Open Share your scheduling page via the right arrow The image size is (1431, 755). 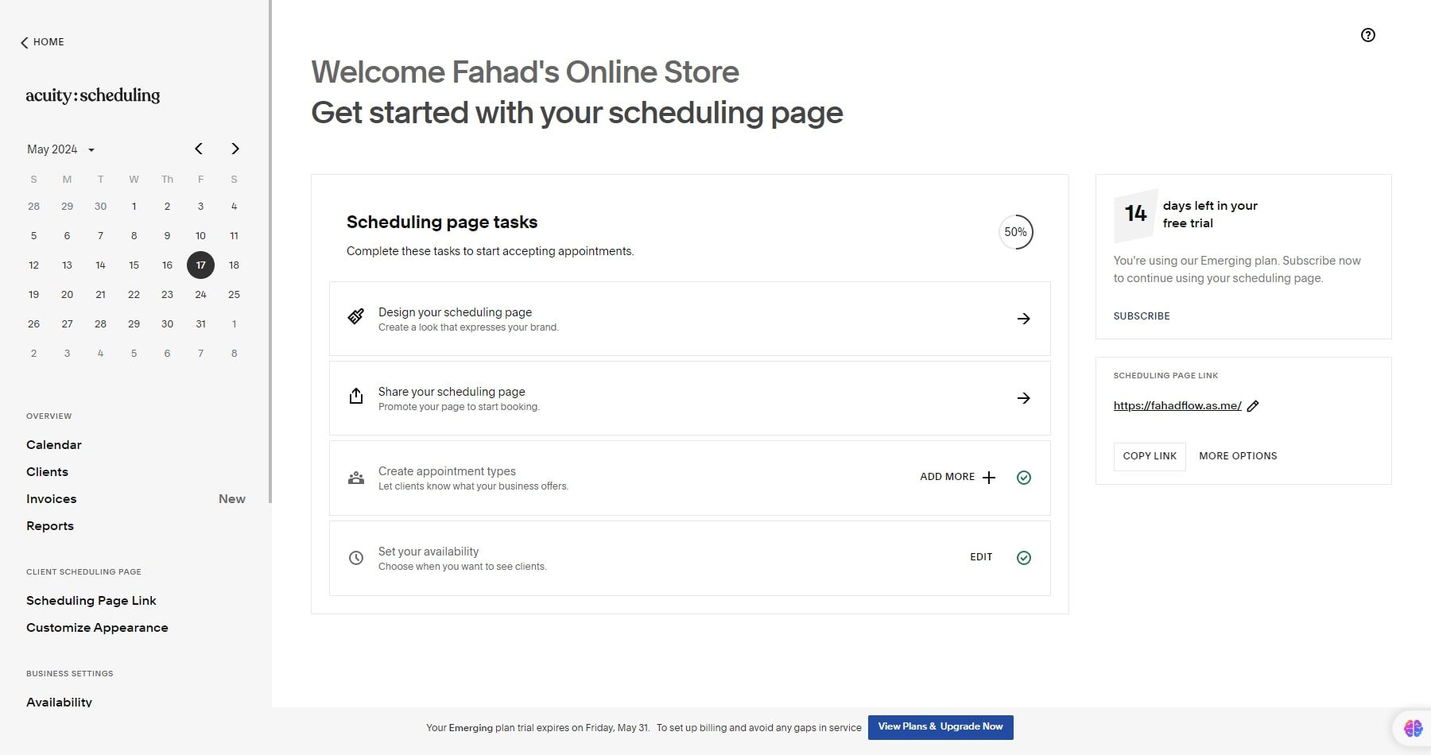(1024, 398)
